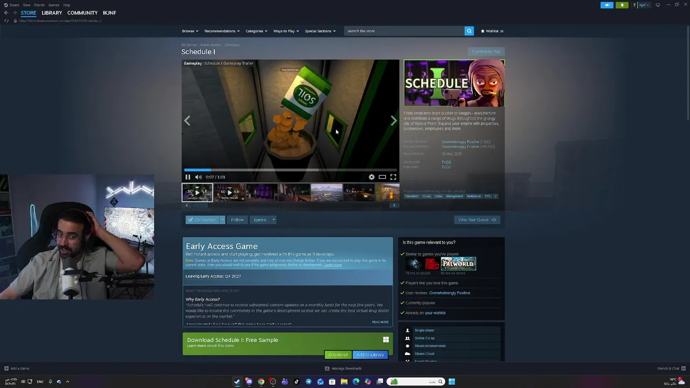Go to previous media with left arrow
The image size is (690, 388).
tap(187, 121)
